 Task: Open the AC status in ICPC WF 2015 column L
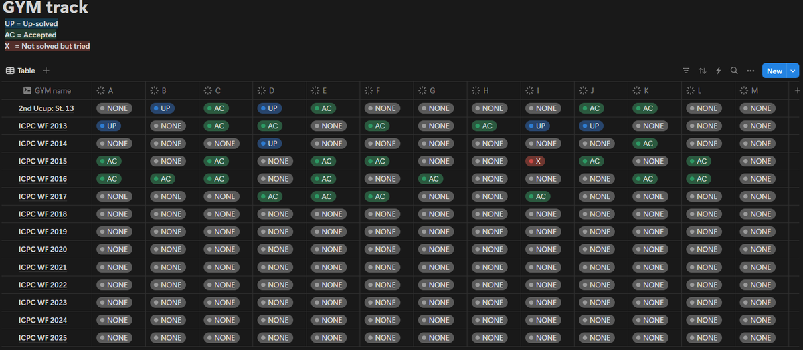699,161
